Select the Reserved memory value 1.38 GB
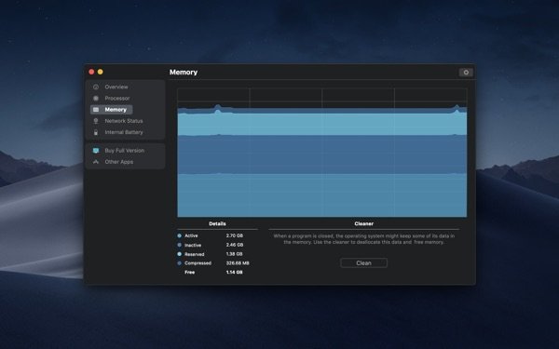 point(234,254)
